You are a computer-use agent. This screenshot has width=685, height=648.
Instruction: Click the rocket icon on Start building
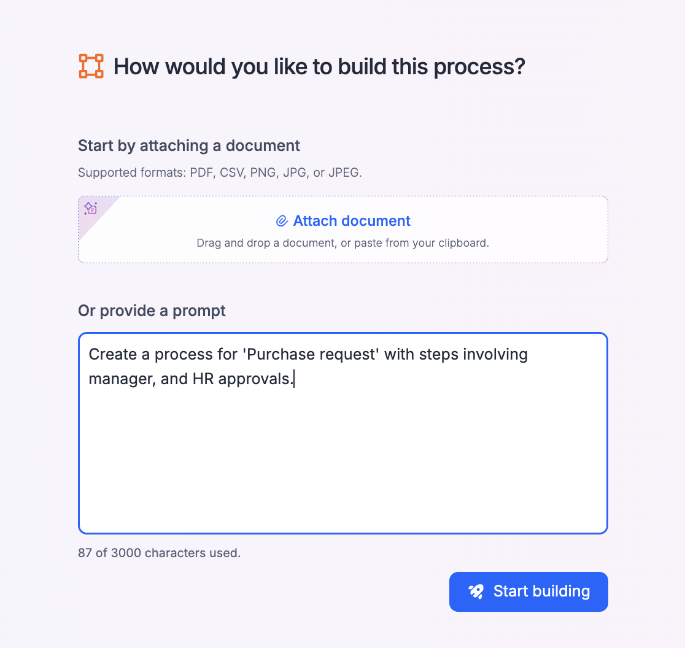(x=476, y=592)
